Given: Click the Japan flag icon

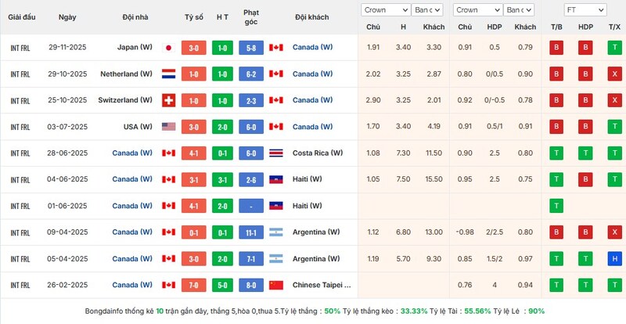Looking at the screenshot, I should tap(167, 47).
